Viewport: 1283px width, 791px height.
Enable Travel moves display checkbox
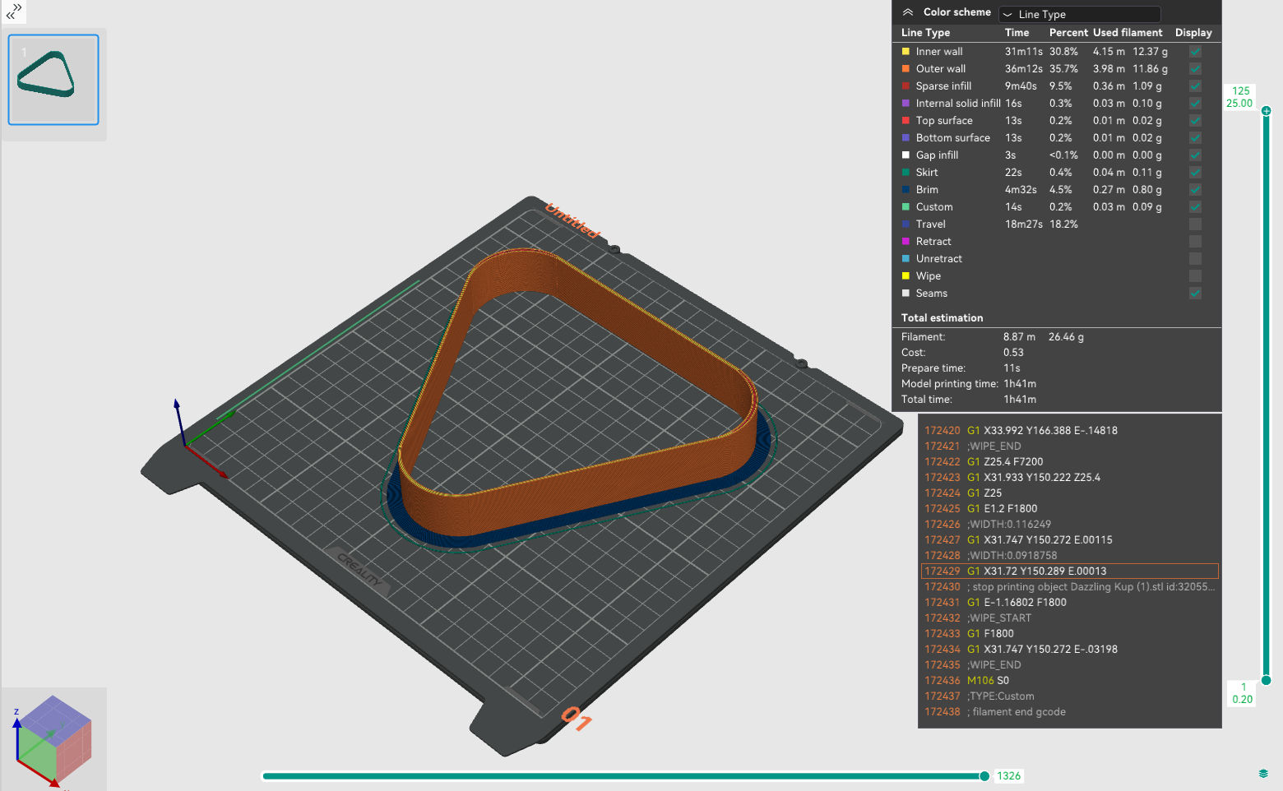(1195, 224)
